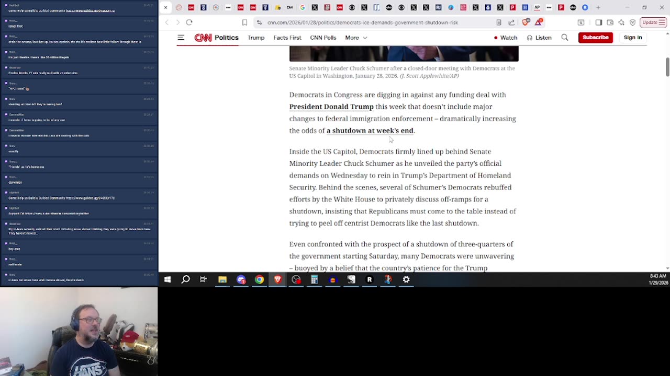Go back in browser history
The image size is (670, 376).
click(x=167, y=22)
